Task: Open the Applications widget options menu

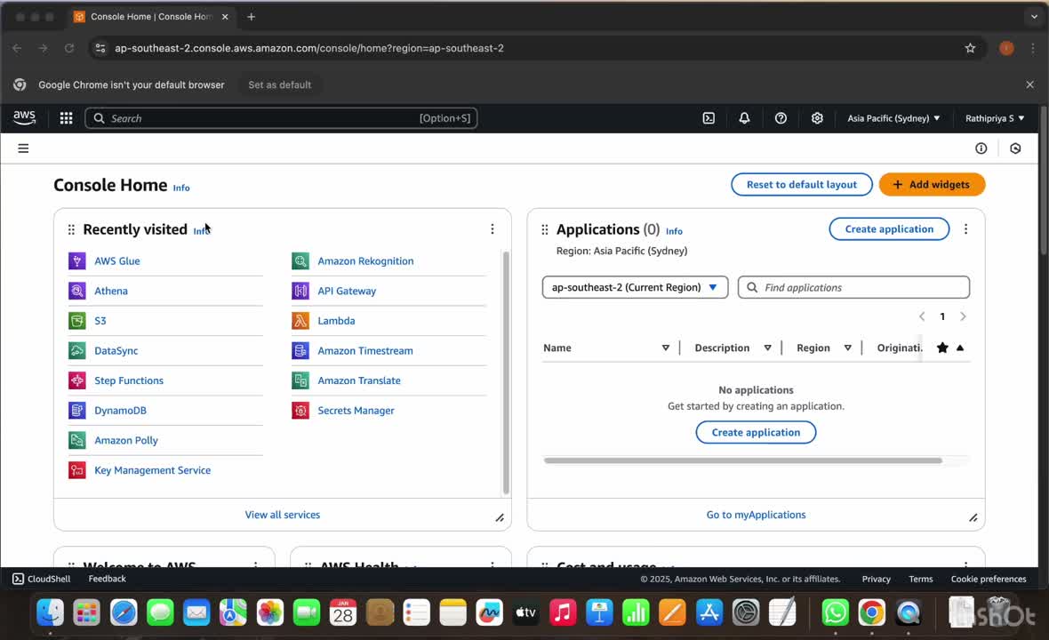Action: coord(965,229)
